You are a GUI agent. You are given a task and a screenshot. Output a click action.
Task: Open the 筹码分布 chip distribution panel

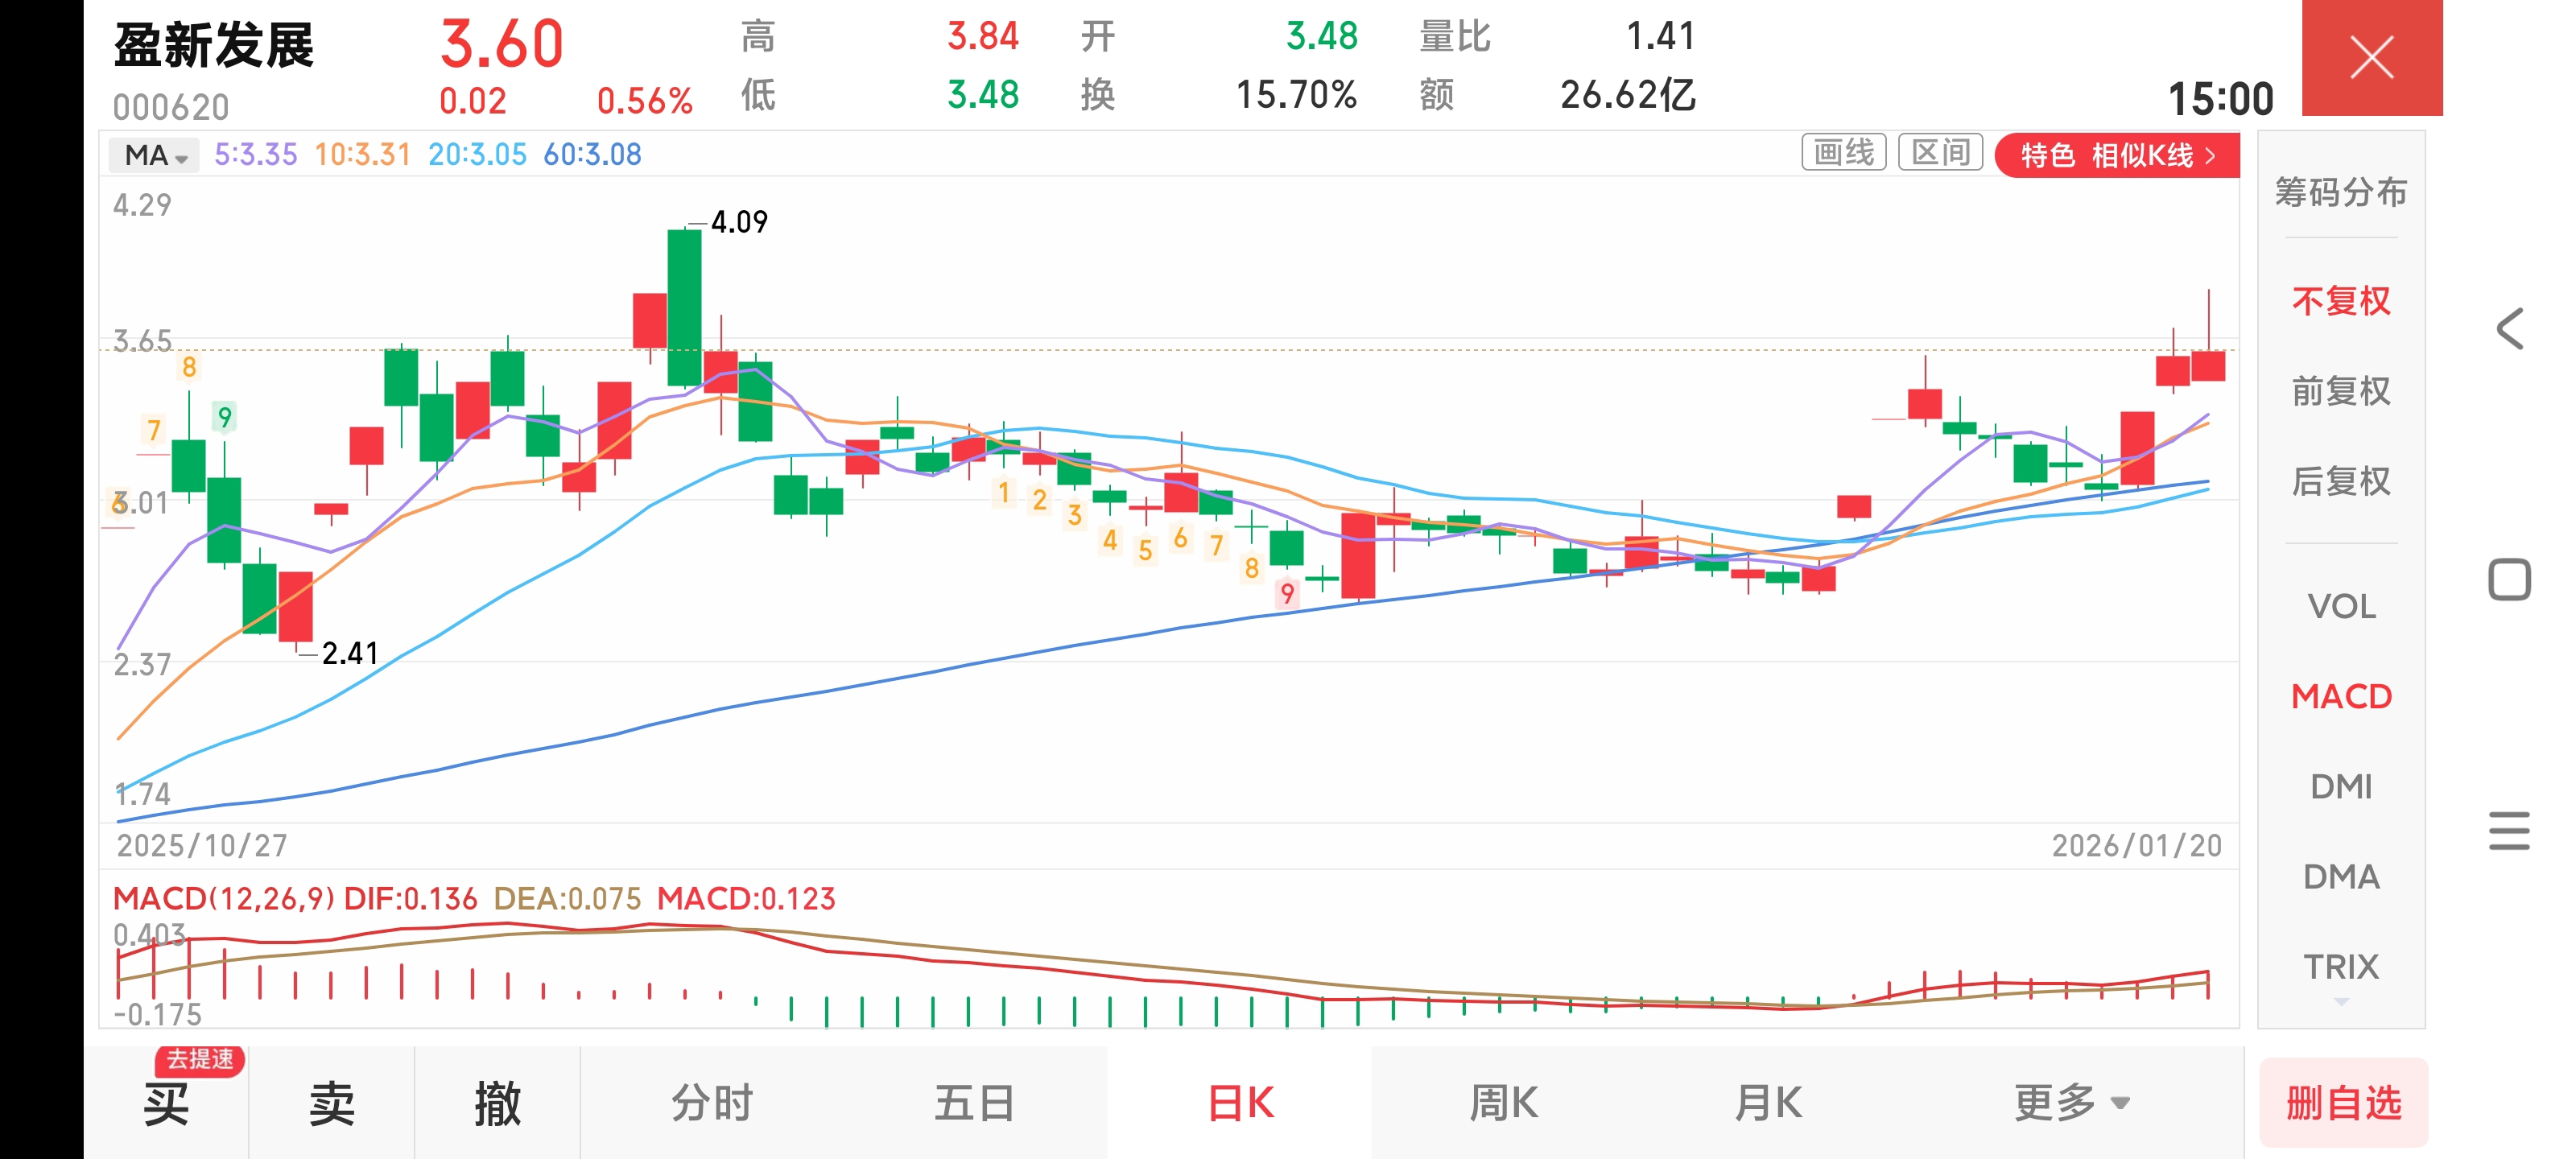click(x=2340, y=191)
